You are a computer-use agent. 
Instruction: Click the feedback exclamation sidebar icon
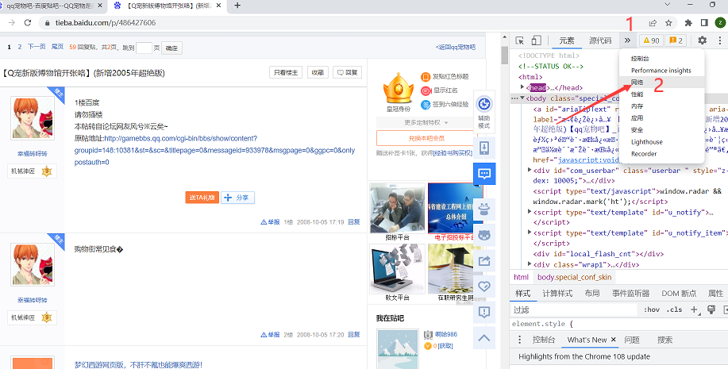click(483, 312)
